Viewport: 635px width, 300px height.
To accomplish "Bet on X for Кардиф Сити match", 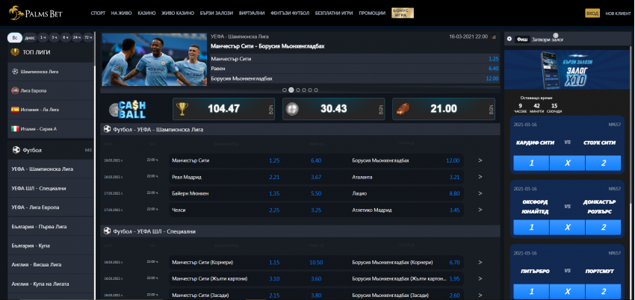I will pos(568,163).
